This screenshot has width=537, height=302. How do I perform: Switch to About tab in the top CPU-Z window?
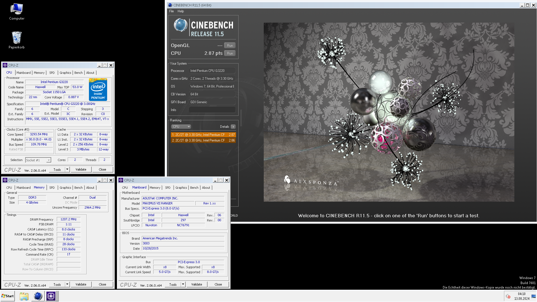(90, 73)
